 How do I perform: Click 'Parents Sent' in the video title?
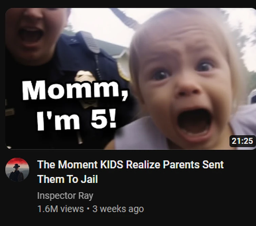point(193,164)
